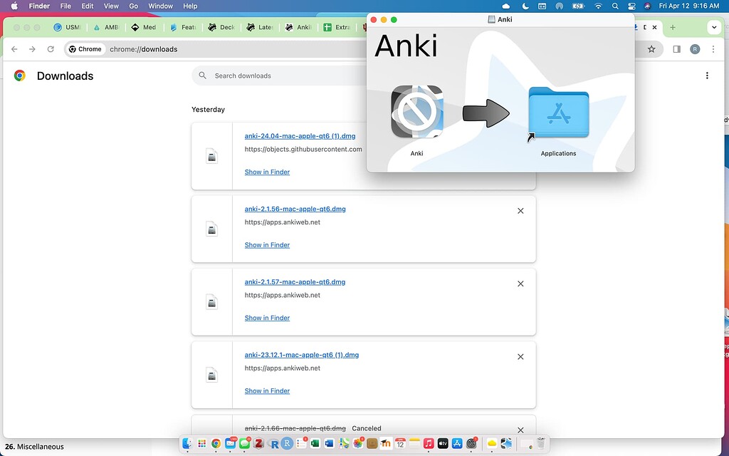The width and height of the screenshot is (729, 456).
Task: Close the active Downloads Chrome tab
Action: [655, 28]
